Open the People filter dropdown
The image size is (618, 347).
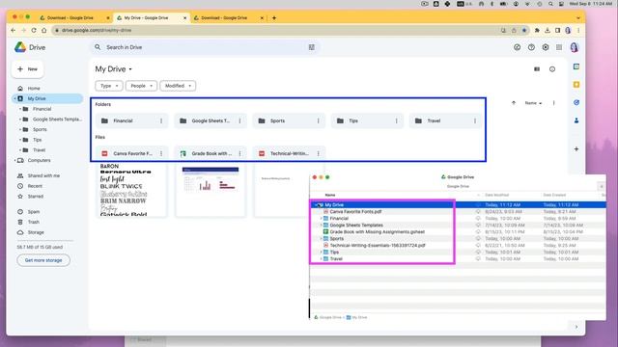(x=141, y=86)
